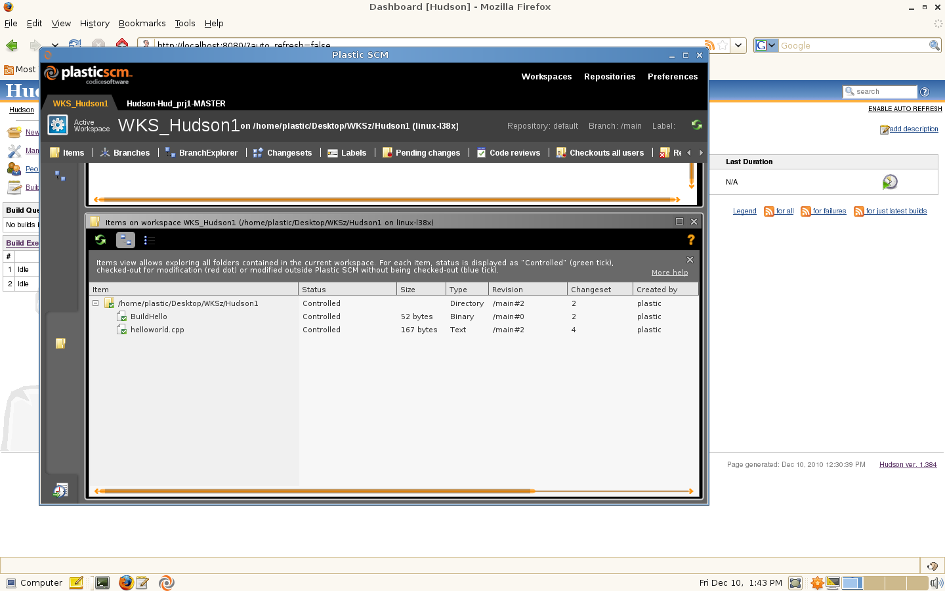Viewport: 945px width, 591px height.
Task: Open the address bar history dropdown
Action: pyautogui.click(x=738, y=45)
